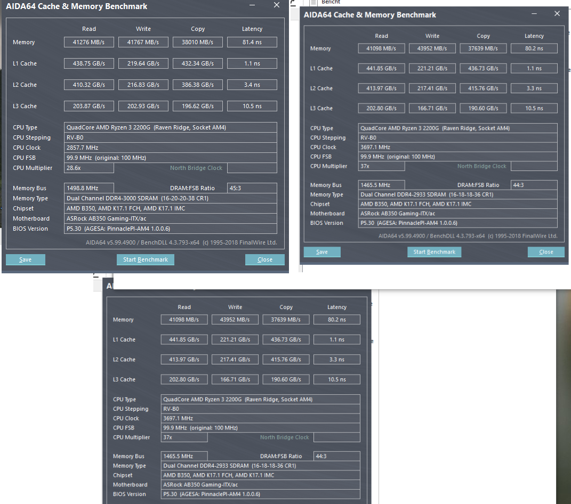Click the 28.6x CPU Multiplier field
The image size is (571, 504).
point(89,168)
